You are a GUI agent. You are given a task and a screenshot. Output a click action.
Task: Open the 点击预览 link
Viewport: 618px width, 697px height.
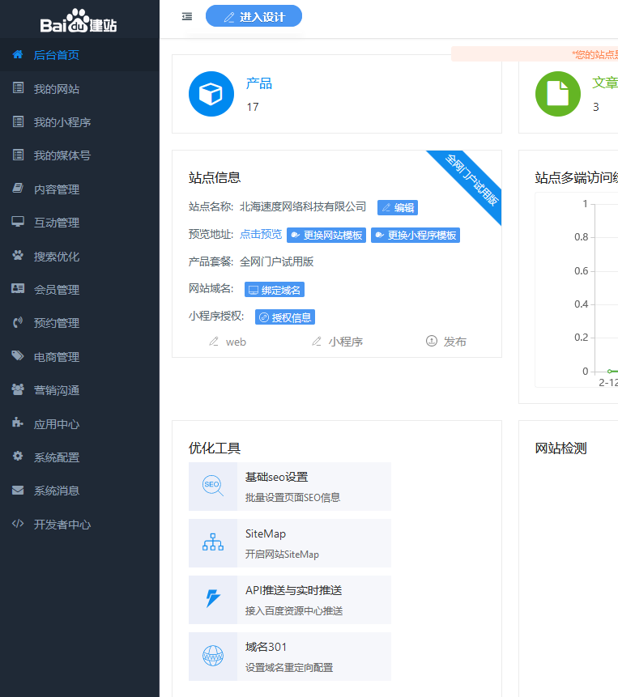(x=261, y=235)
